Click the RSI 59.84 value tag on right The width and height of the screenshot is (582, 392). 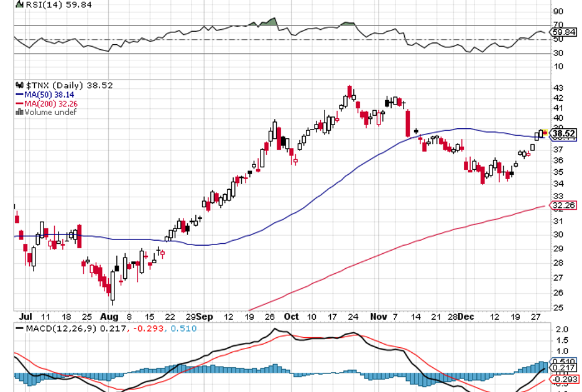click(x=563, y=32)
